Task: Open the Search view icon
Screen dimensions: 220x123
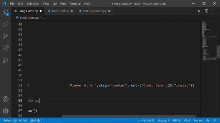Action: pos(5,24)
